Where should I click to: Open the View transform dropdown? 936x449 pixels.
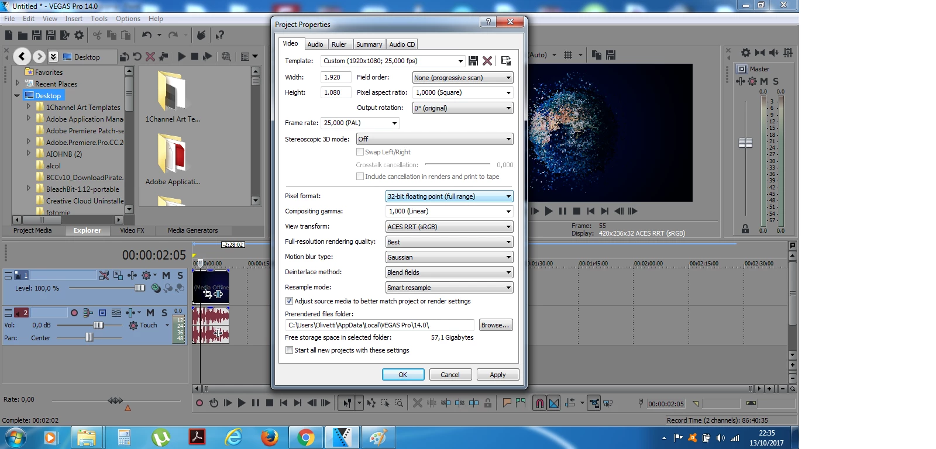pos(449,227)
